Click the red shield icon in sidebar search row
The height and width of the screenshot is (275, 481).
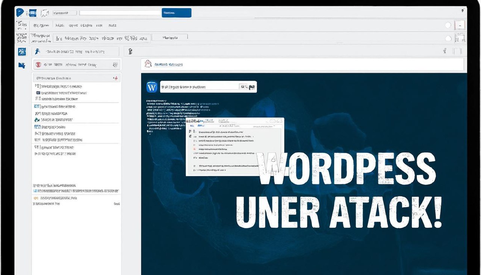[38, 65]
